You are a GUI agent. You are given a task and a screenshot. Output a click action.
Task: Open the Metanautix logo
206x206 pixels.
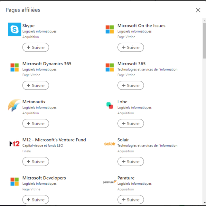point(14,105)
